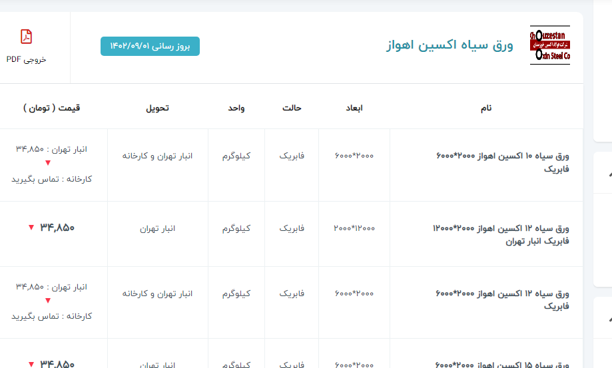612x368 pixels.
Task: Click the Khouzestan Oxin Steel Co logo
Action: [549, 46]
